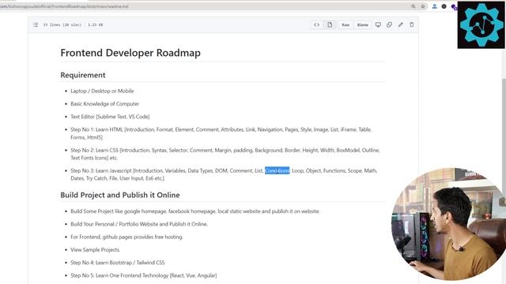The height and width of the screenshot is (284, 506).
Task: Click 'Build Your Personal / Portfolio Website' bullet
Action: pyautogui.click(x=139, y=224)
